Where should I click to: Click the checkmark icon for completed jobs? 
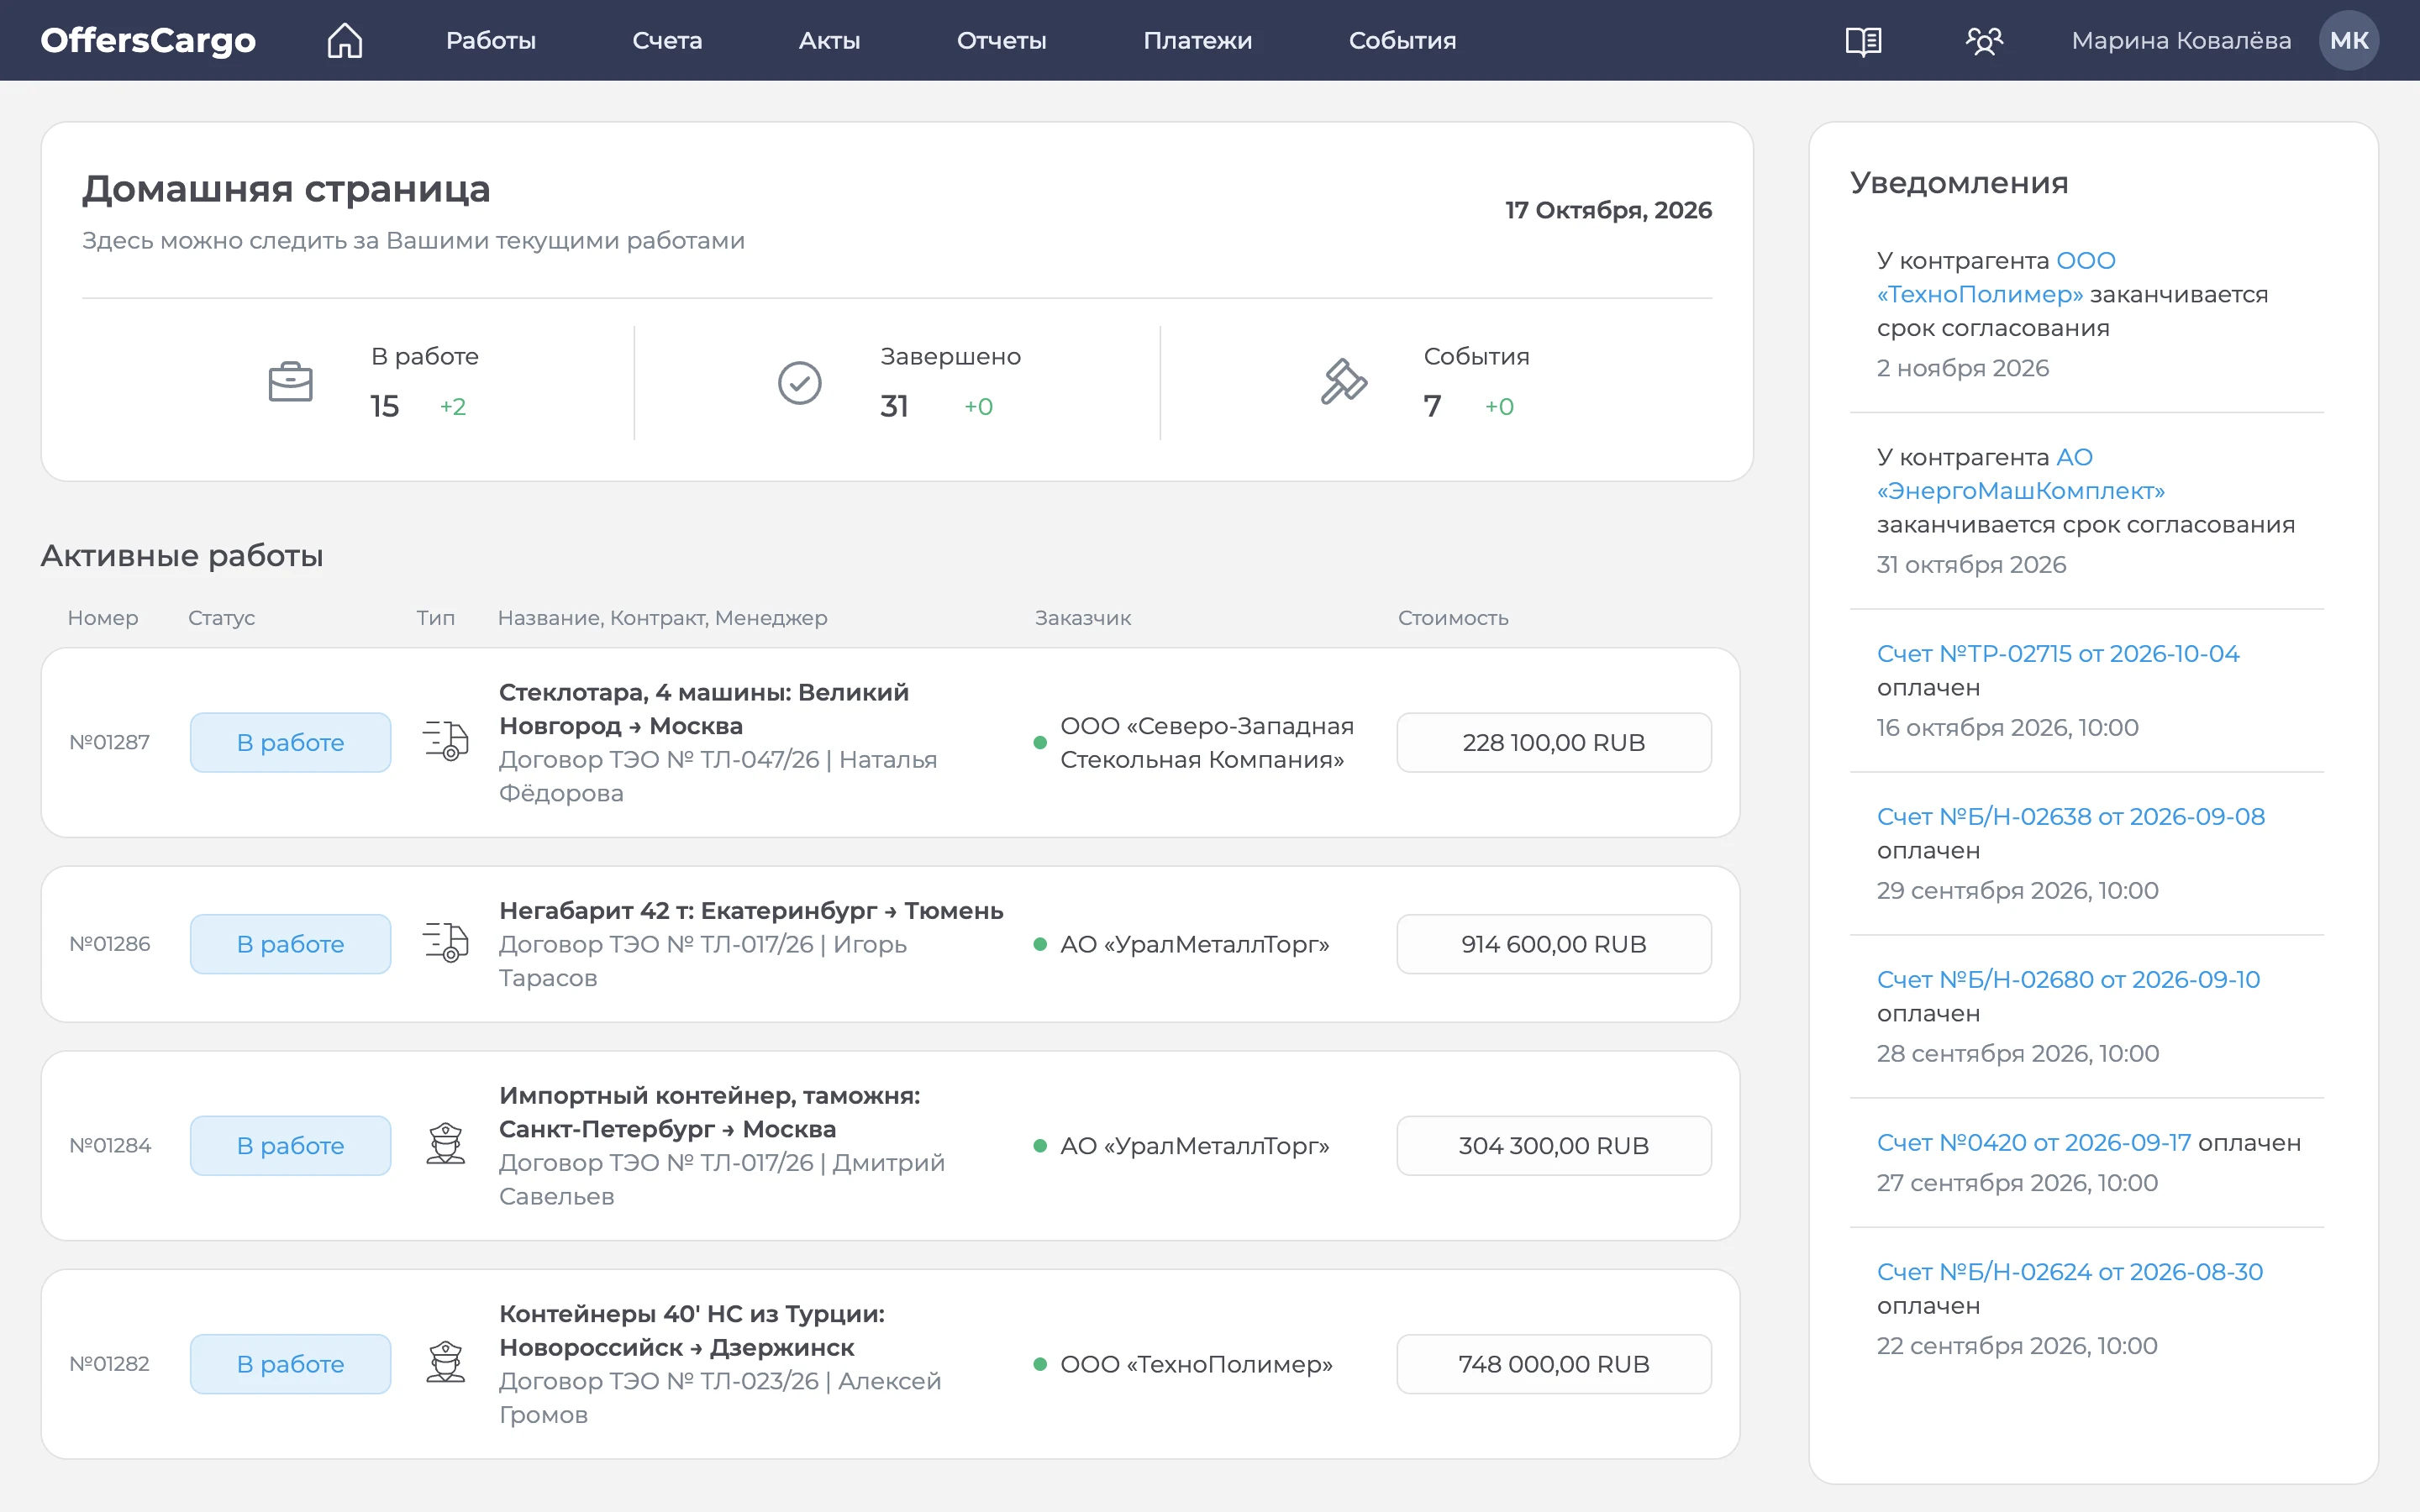coord(799,382)
